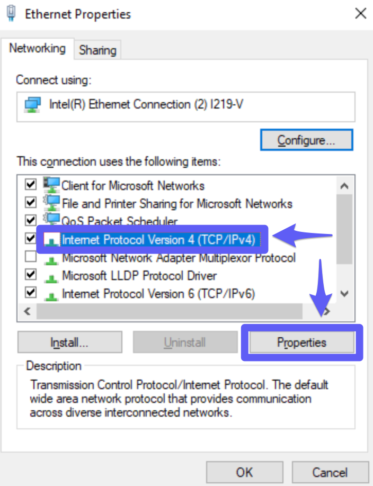Click the IPv6 protocol green icon
This screenshot has height=486, width=373.
(x=51, y=295)
